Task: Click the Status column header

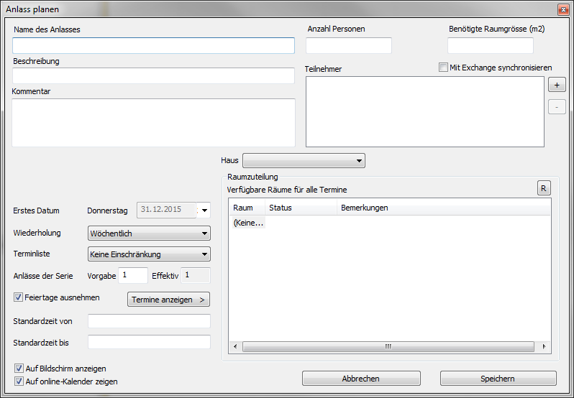Action: (299, 208)
